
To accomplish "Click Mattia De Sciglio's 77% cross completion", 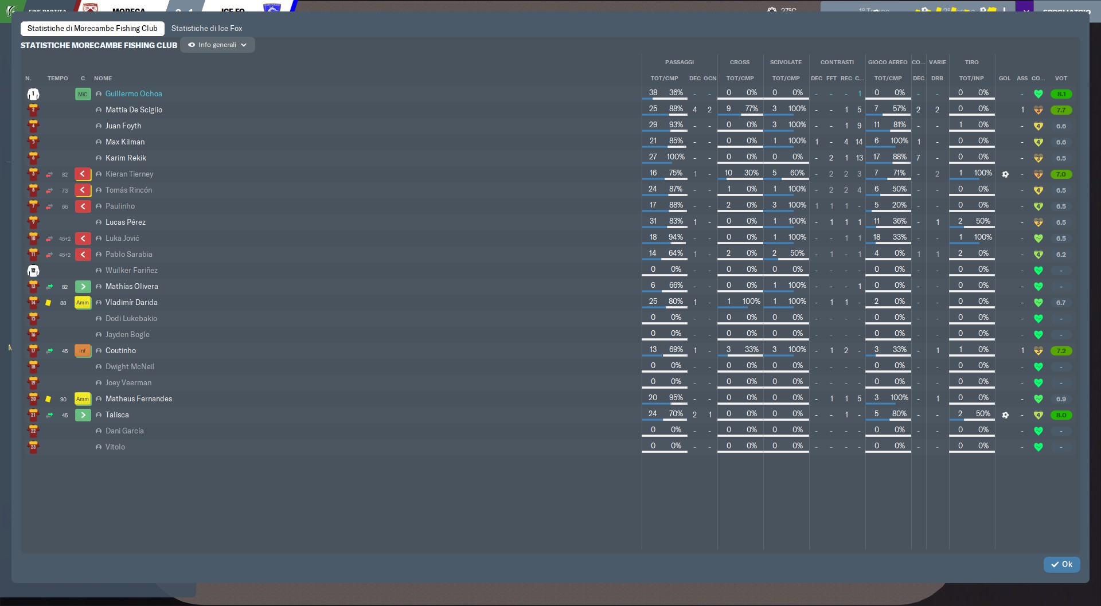I will [751, 108].
